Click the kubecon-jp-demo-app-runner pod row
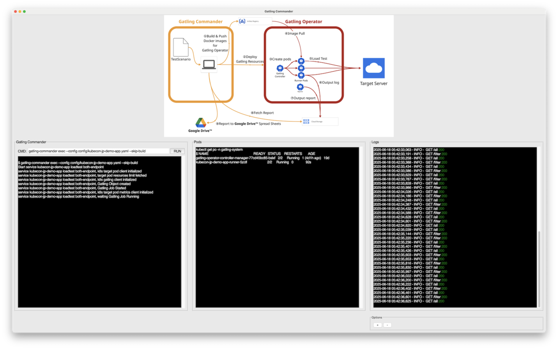558x349 pixels. 253,162
